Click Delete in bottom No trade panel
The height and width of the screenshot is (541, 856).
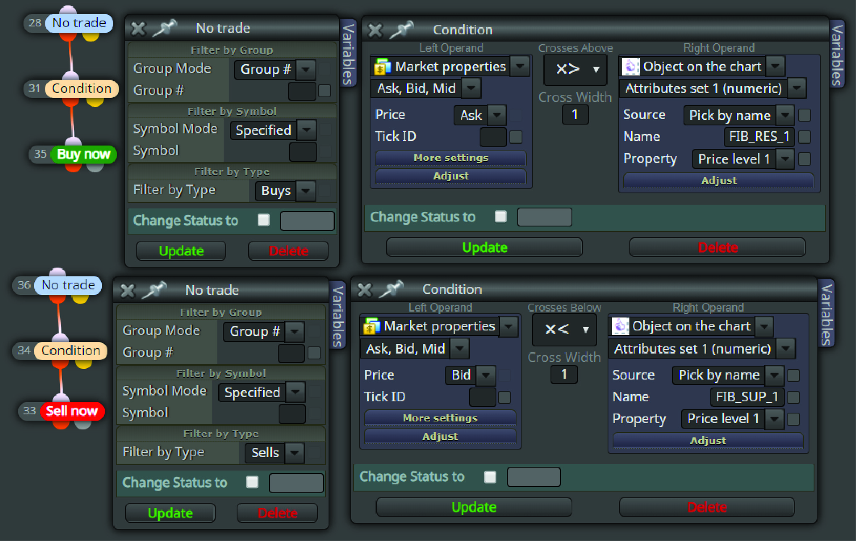coord(277,513)
